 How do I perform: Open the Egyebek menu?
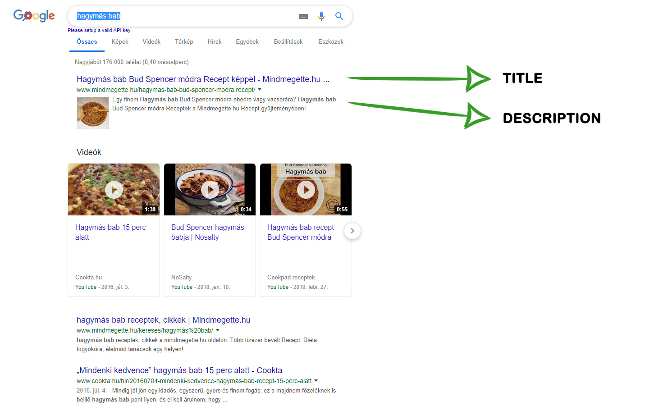pyautogui.click(x=247, y=42)
